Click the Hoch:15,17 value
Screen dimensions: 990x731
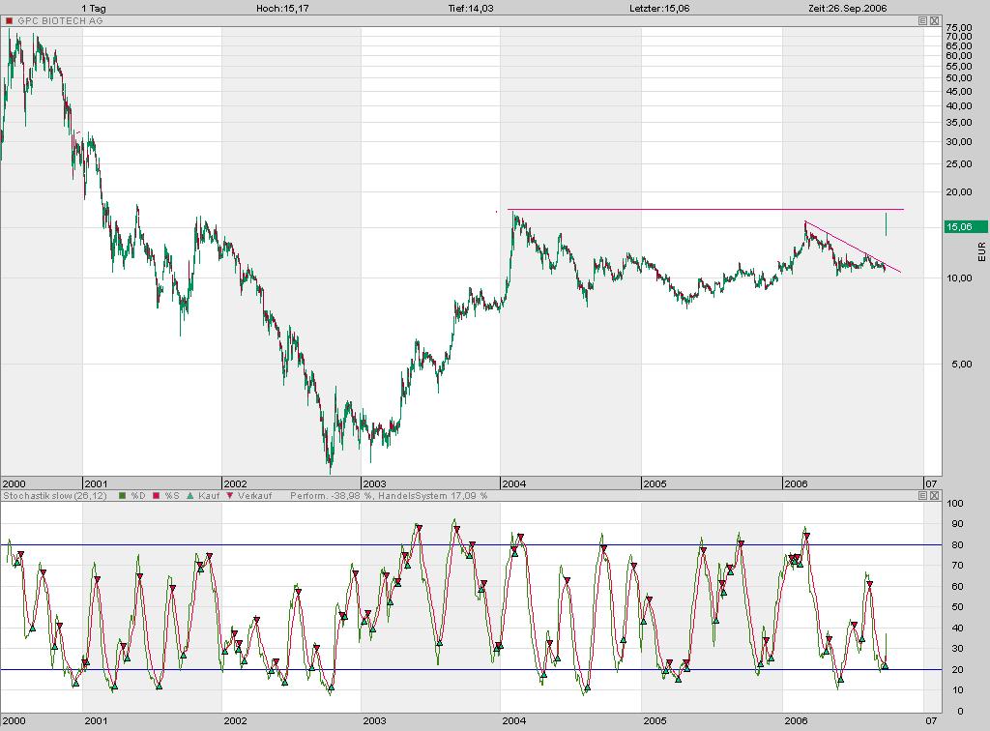tap(282, 8)
